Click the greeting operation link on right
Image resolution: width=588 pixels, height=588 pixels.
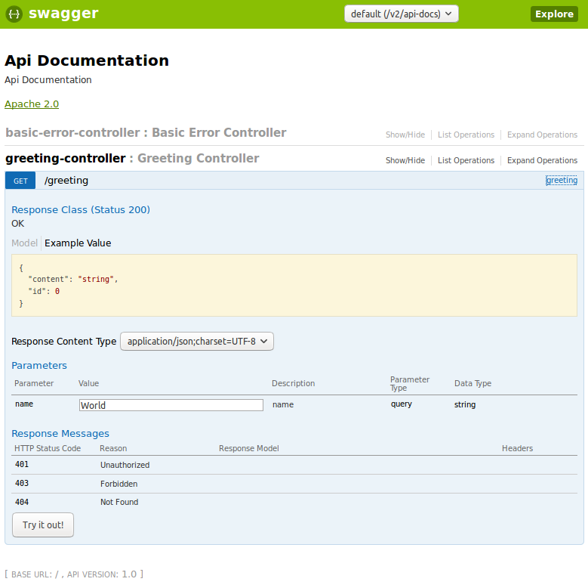(x=561, y=181)
